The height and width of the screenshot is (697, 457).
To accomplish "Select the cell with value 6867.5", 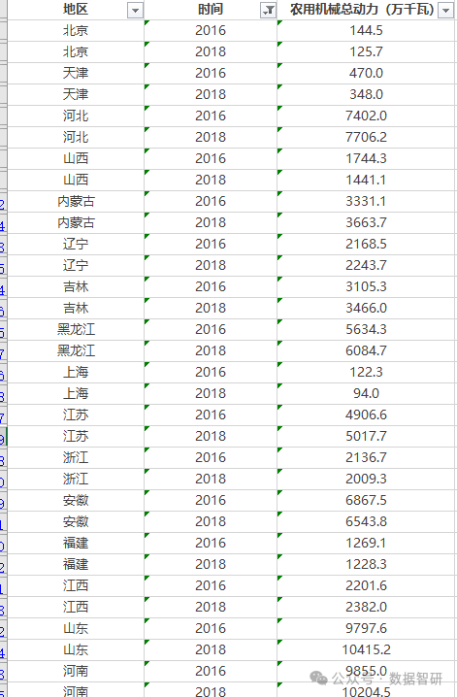I will tap(366, 500).
